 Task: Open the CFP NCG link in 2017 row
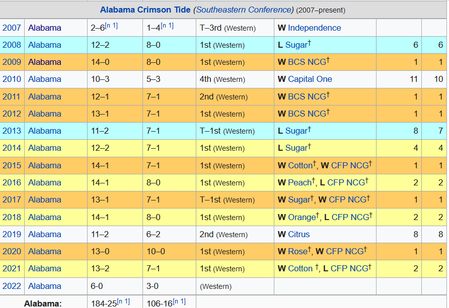click(348, 199)
